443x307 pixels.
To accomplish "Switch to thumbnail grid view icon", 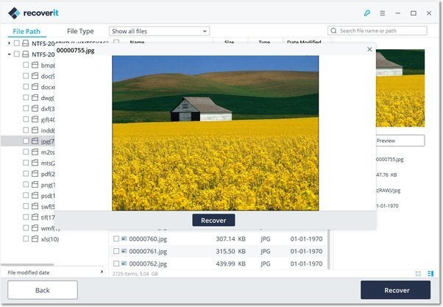I will pos(418,273).
